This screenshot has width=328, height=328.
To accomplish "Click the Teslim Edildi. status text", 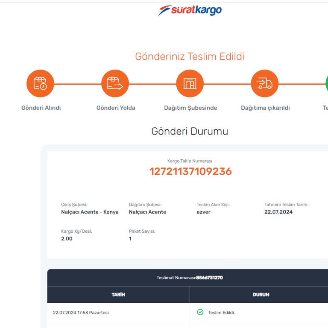I will pyautogui.click(x=222, y=313).
